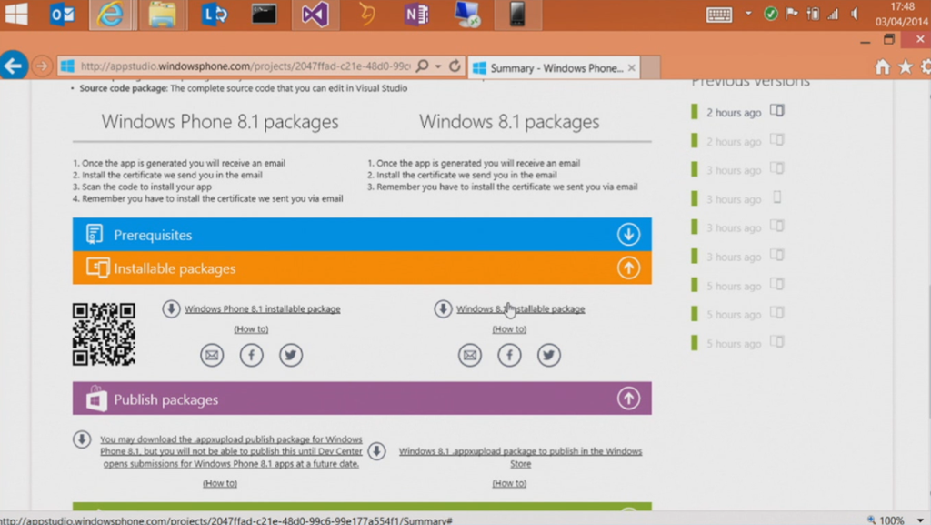Open How to under Windows Phone publish package
The height and width of the screenshot is (525, 931).
click(220, 483)
